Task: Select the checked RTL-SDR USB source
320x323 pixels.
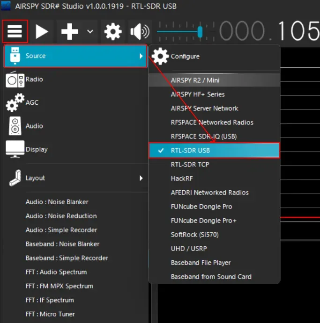Action: [x=214, y=150]
